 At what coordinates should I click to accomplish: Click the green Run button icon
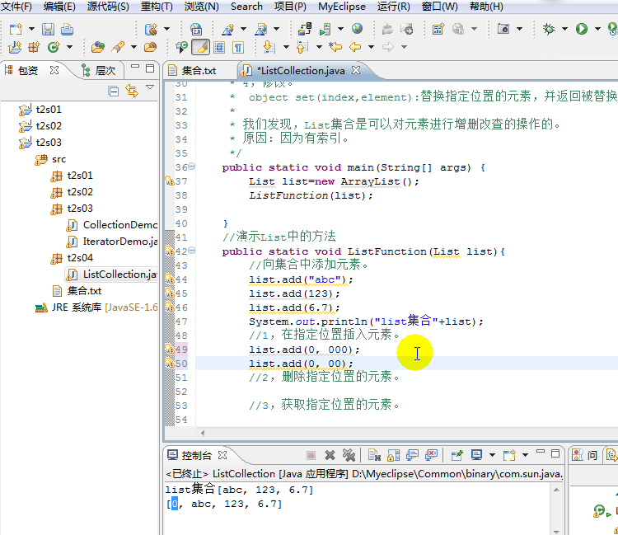pos(582,29)
